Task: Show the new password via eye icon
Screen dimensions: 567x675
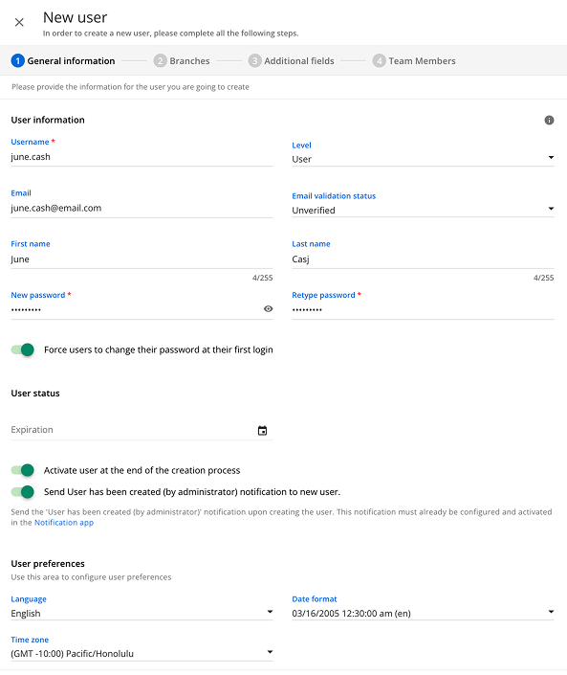Action: click(269, 308)
